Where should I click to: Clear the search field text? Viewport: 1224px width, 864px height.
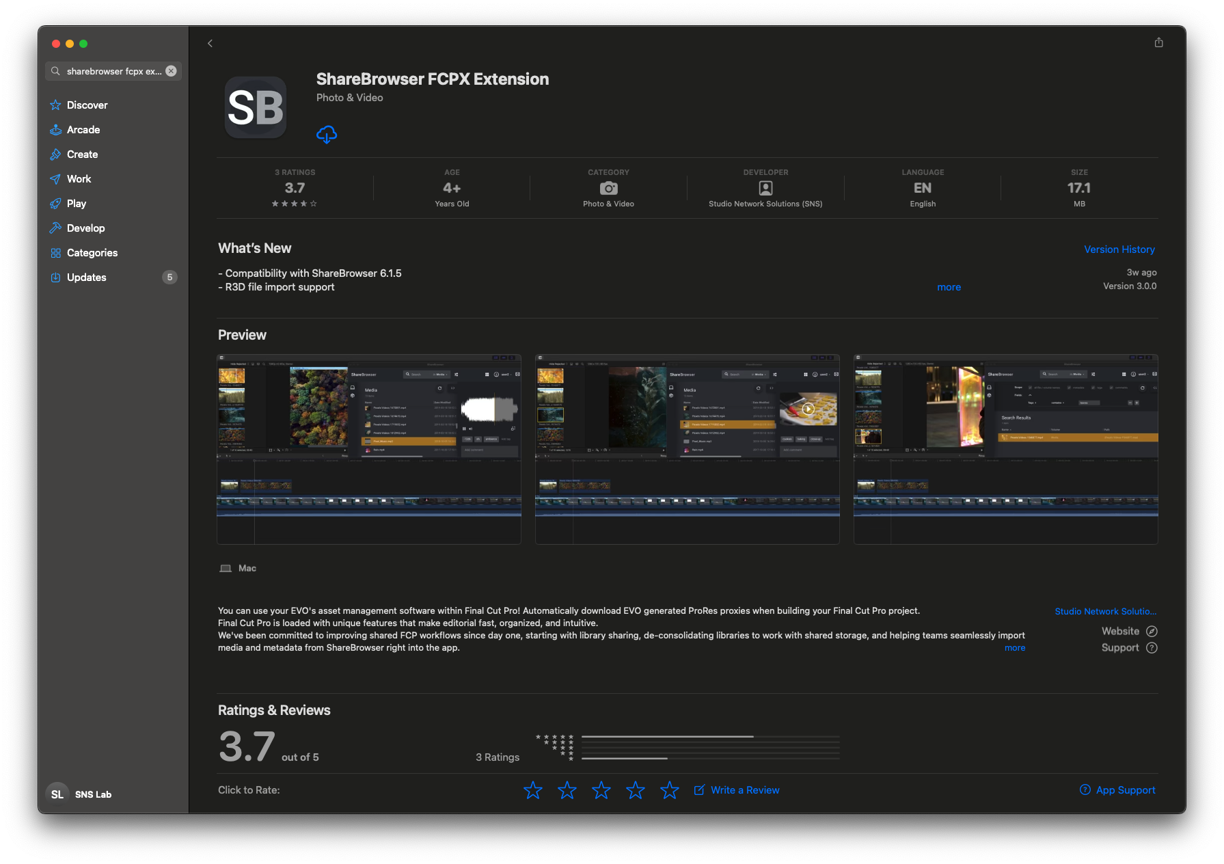[x=171, y=71]
